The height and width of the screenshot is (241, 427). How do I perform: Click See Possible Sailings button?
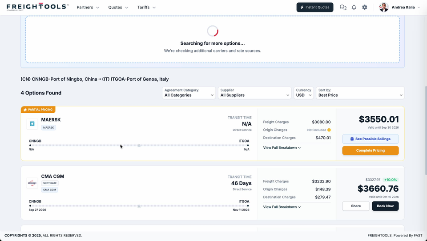(371, 139)
